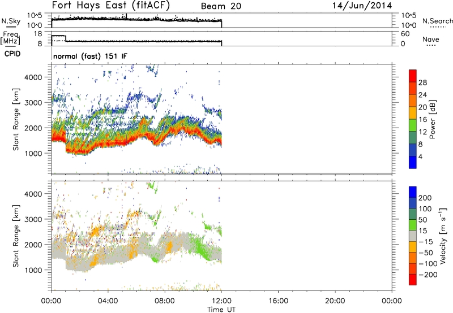Select the '4000' range tick of the power panel
Screen dimensions: 453x313
point(33,77)
